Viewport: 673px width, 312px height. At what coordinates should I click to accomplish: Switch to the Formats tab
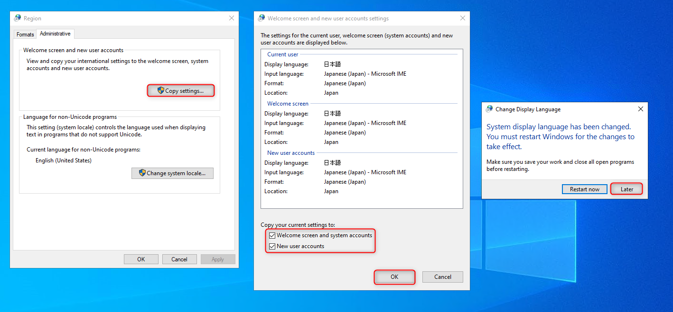click(25, 35)
